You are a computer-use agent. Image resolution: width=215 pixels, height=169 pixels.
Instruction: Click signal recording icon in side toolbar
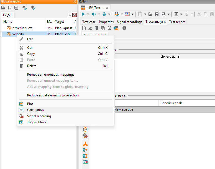point(85,135)
